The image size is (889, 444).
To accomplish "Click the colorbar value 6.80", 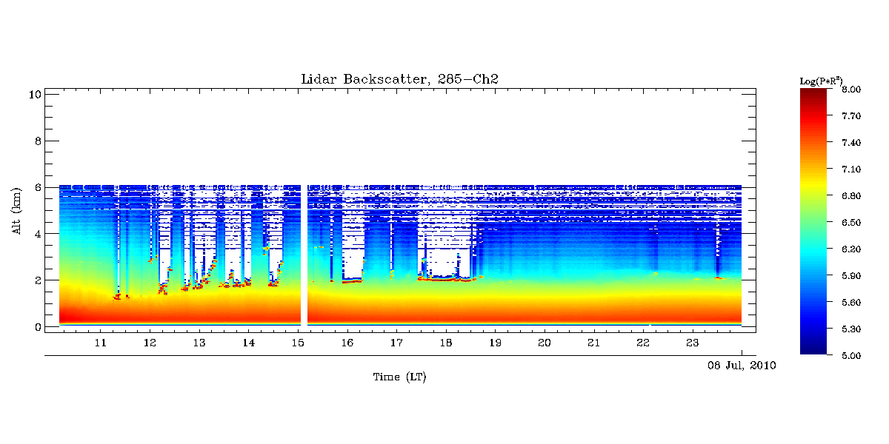I will 850,196.
